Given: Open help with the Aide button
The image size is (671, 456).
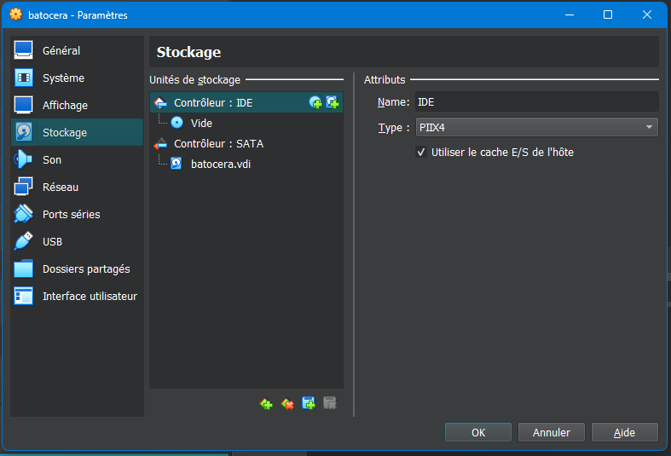Looking at the screenshot, I should click(624, 432).
